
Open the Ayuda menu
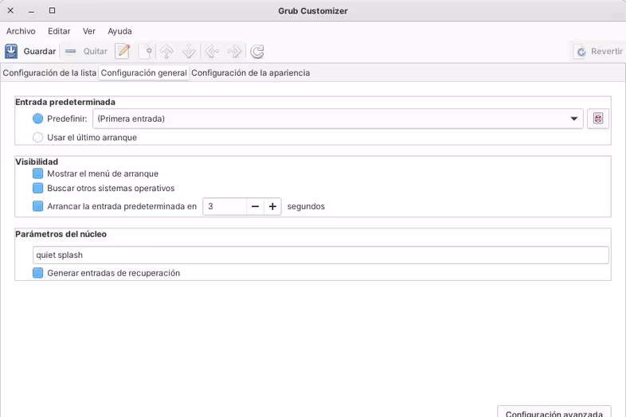(119, 31)
